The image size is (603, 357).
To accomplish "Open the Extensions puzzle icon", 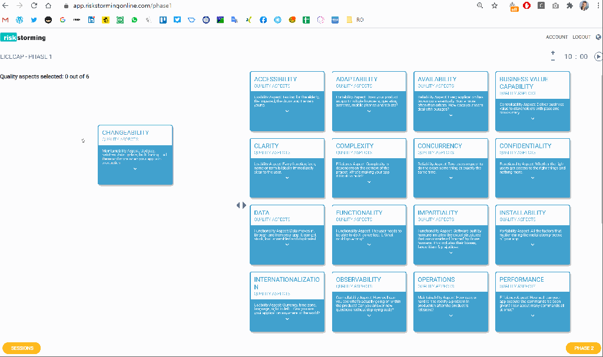I will pyautogui.click(x=569, y=5).
